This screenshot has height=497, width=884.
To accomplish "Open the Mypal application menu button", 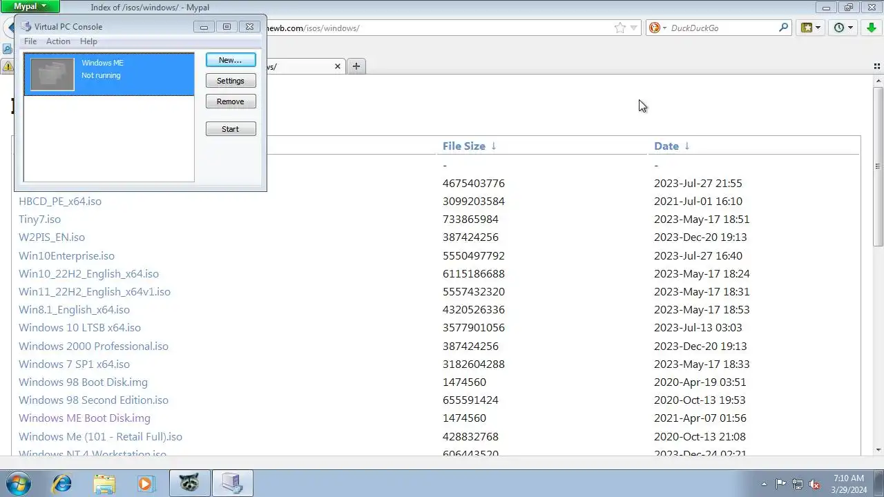I will click(30, 6).
